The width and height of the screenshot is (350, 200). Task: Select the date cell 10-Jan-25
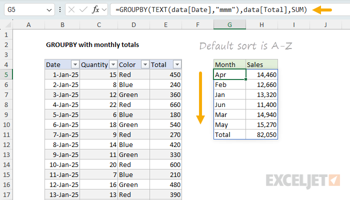62,164
